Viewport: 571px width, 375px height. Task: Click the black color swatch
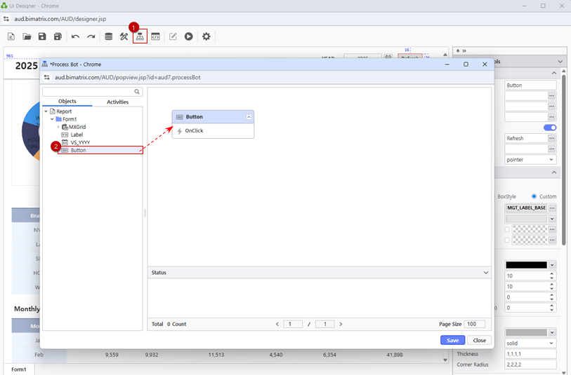click(x=526, y=265)
